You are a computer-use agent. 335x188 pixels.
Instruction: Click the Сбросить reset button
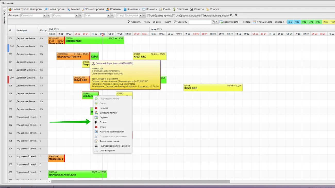[x=134, y=22]
